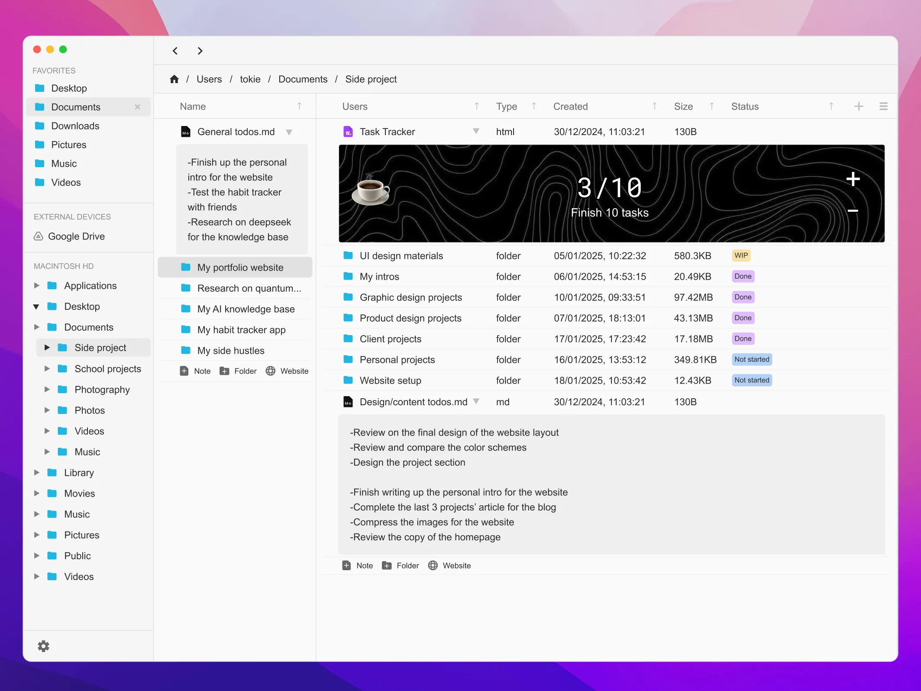Decrement task counter with minus
This screenshot has height=691, width=921.
(x=853, y=211)
